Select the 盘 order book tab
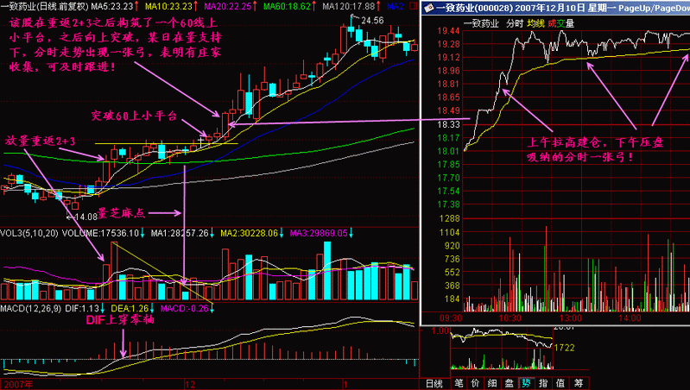Viewport: 690px width, 390px height. coord(510,383)
